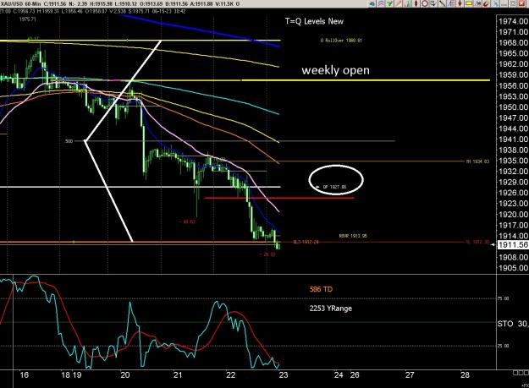Click the red down-arrow toolbar icon
The width and height of the screenshot is (529, 388).
(x=460, y=3)
